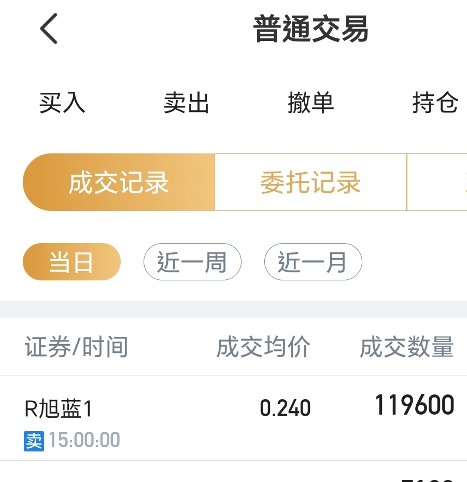Viewport: 467px width, 482px height.
Task: Select the 委托记录 segment
Action: (310, 182)
